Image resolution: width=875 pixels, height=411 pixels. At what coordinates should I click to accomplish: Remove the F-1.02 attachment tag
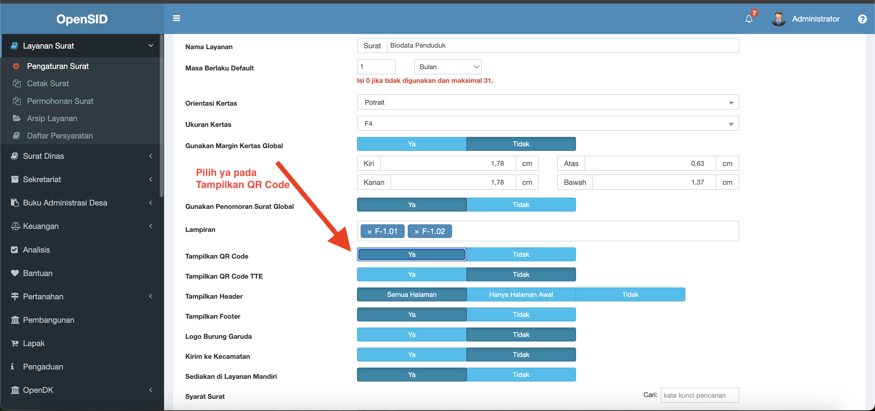pyautogui.click(x=417, y=232)
